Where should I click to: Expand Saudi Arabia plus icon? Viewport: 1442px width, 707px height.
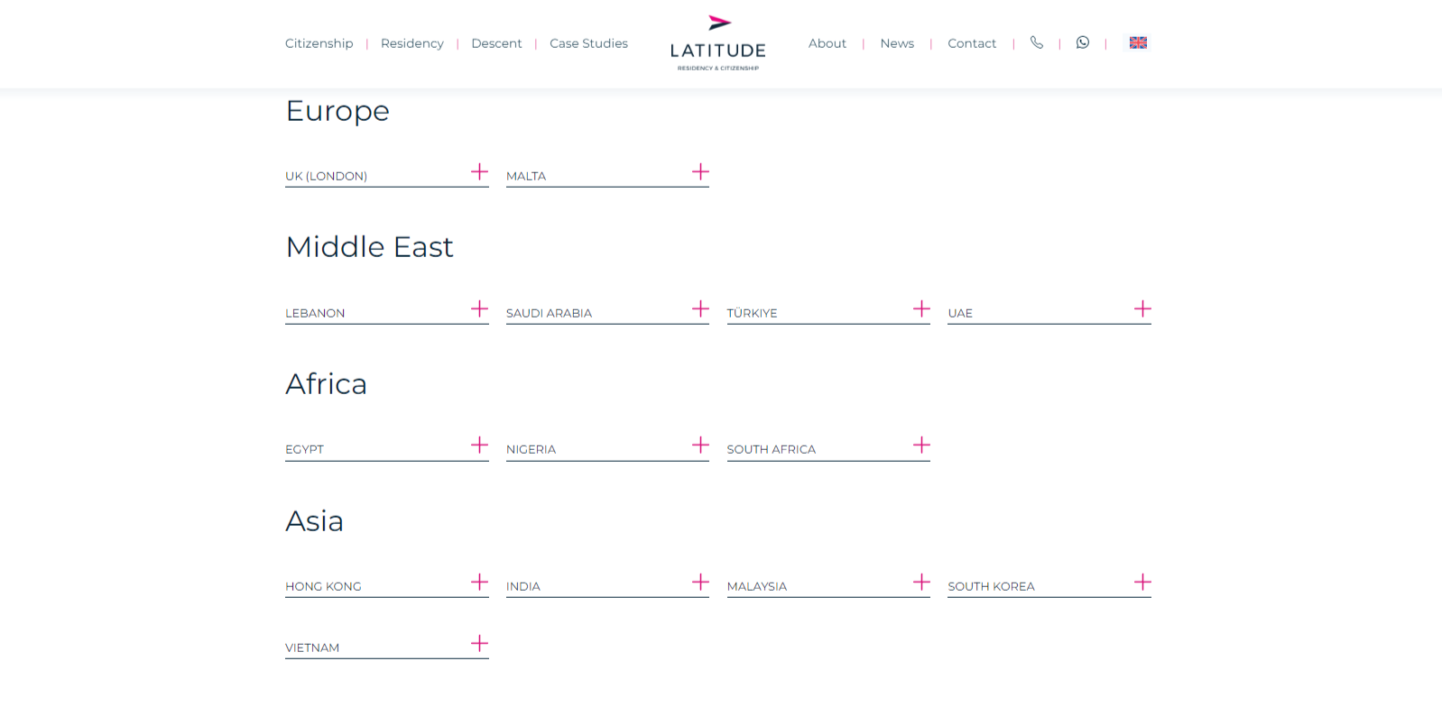pyautogui.click(x=700, y=309)
